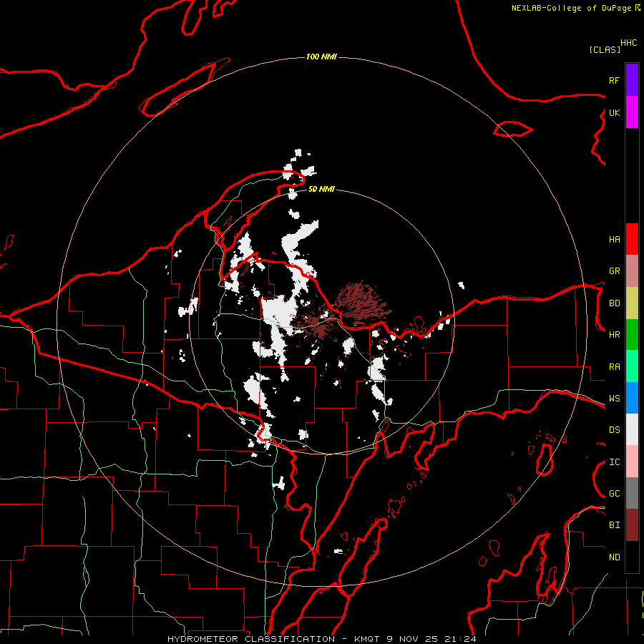
Task: Click the Hydrometeor Classification KMQT caption
Action: pos(321,639)
